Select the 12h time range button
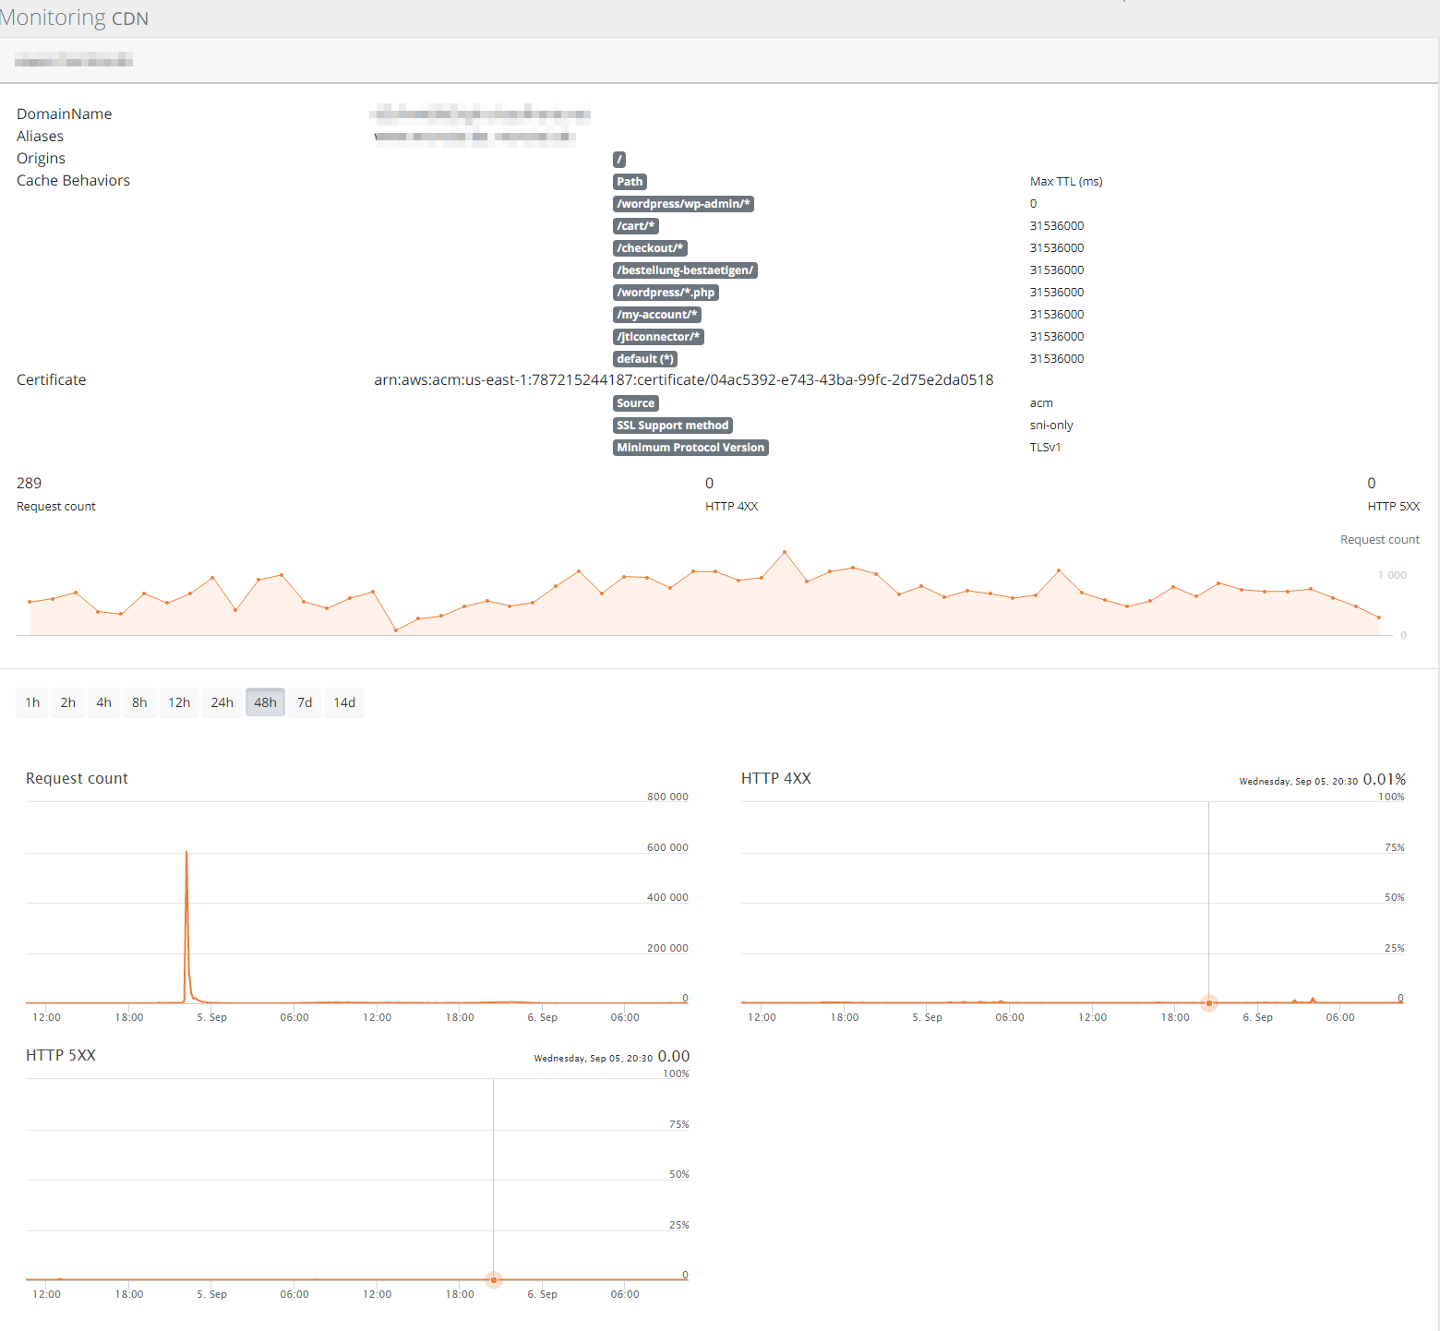1440x1331 pixels. point(179,702)
